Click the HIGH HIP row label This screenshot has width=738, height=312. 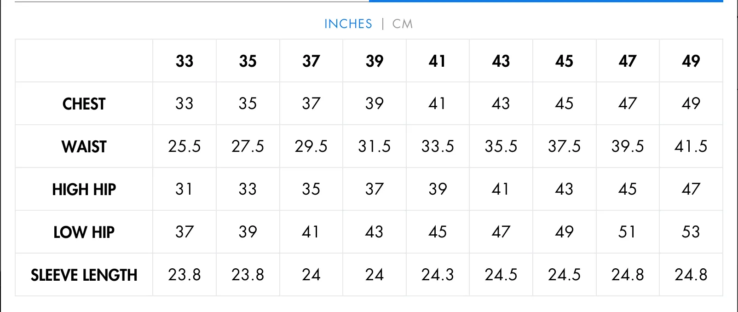tap(84, 190)
